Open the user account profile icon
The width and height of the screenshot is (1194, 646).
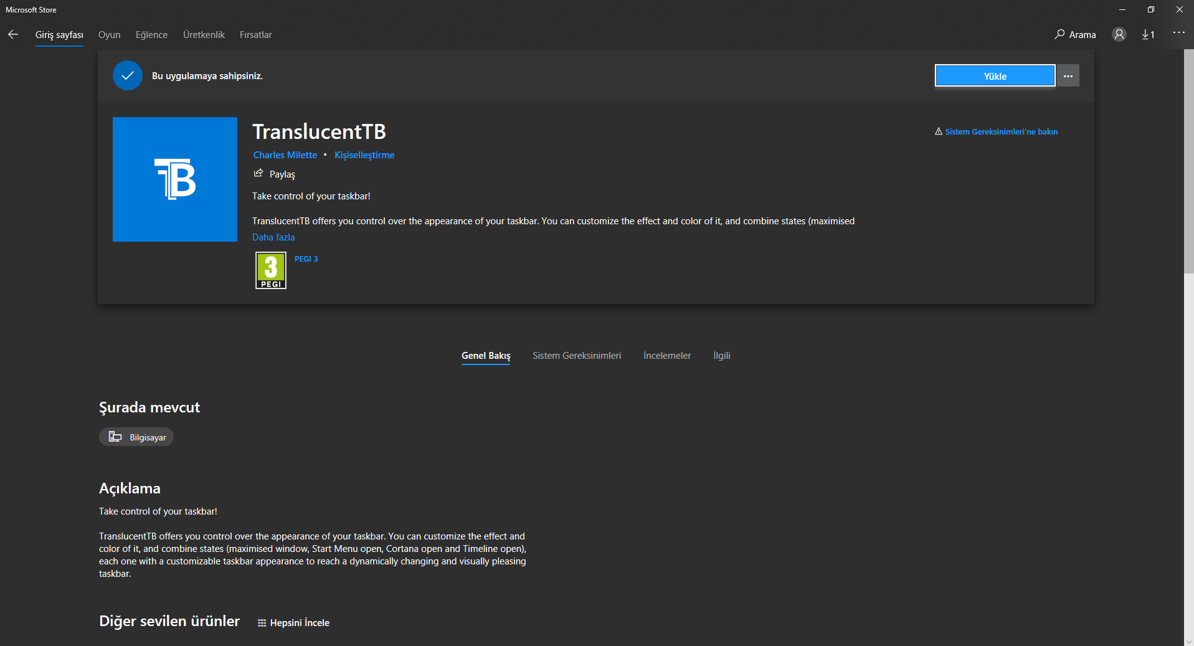(1119, 35)
